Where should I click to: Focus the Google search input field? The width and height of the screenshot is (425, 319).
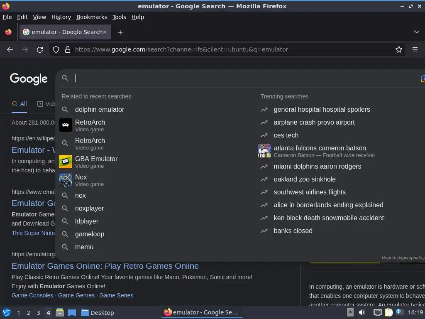pos(244,78)
